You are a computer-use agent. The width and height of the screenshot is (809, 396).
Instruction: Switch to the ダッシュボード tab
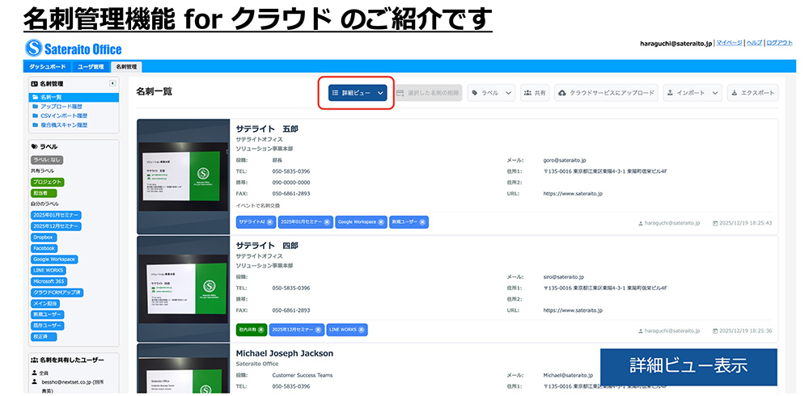(48, 66)
